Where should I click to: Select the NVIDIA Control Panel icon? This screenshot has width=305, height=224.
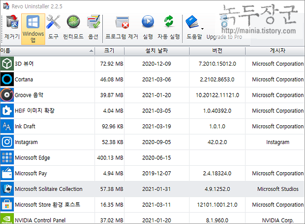(7, 219)
